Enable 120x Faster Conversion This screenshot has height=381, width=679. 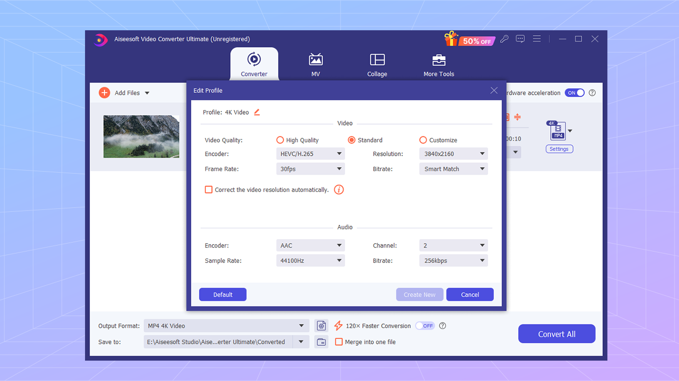pos(424,325)
